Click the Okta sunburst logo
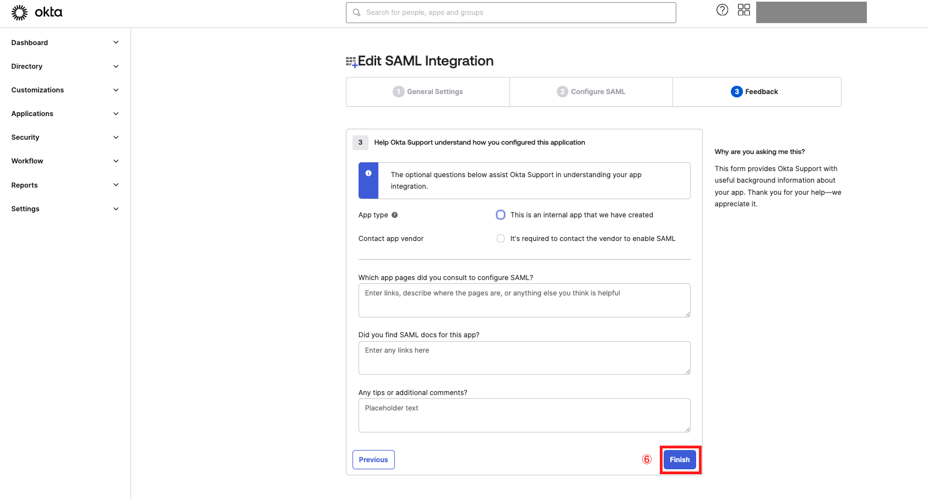Image resolution: width=928 pixels, height=499 pixels. 19,13
